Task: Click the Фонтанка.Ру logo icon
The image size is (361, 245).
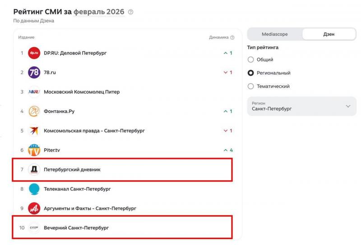Action: 34,111
